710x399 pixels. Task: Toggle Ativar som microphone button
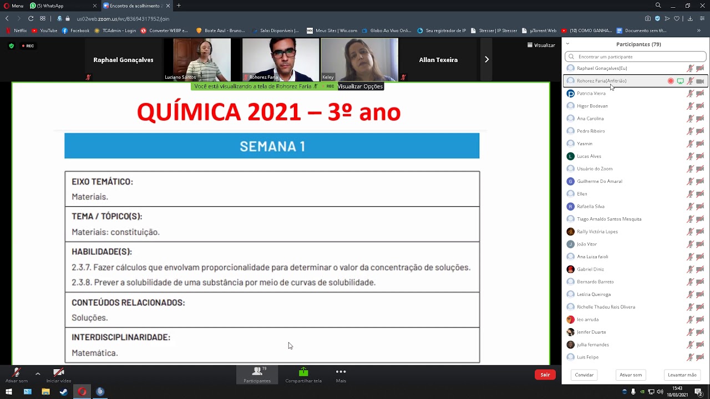(x=17, y=375)
